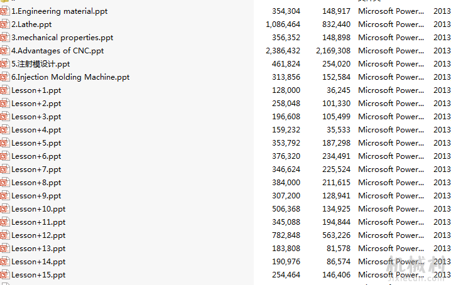Click the size value 2,386,432
Image resolution: width=451 pixels, height=285 pixels.
click(283, 51)
